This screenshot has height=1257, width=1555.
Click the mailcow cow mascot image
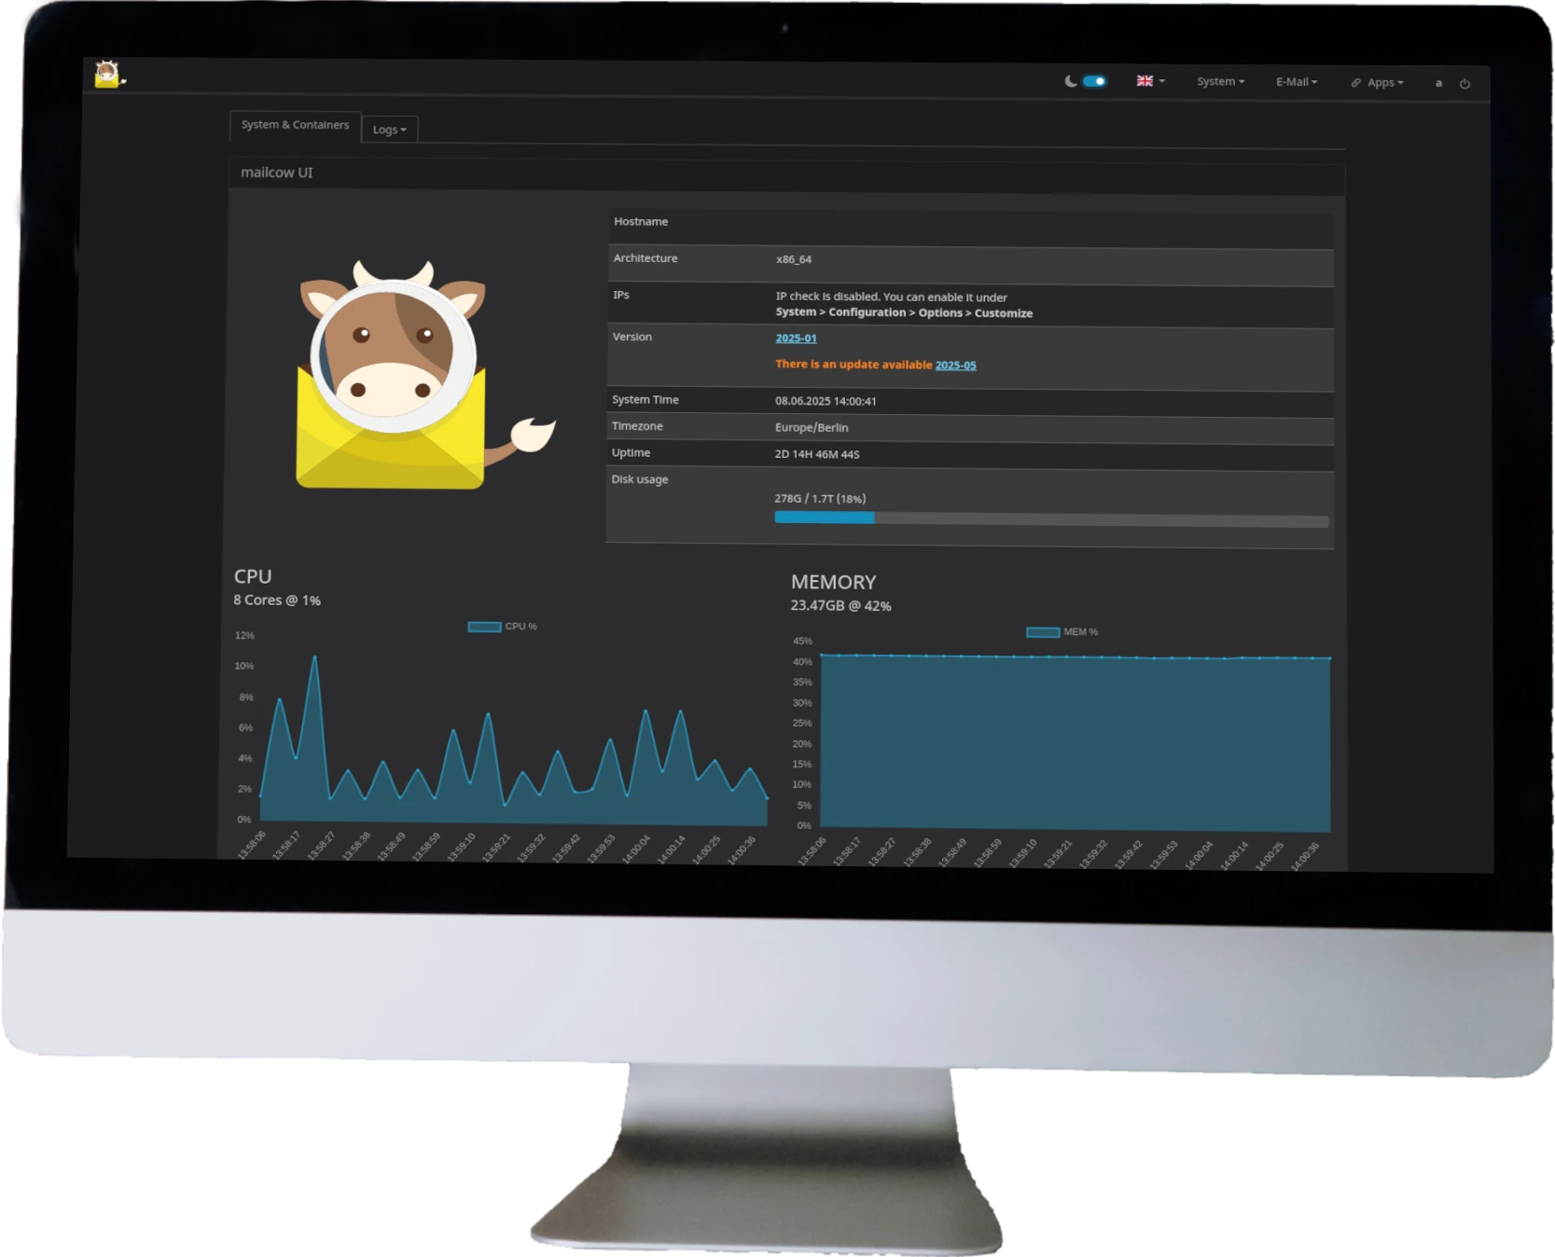click(x=425, y=374)
